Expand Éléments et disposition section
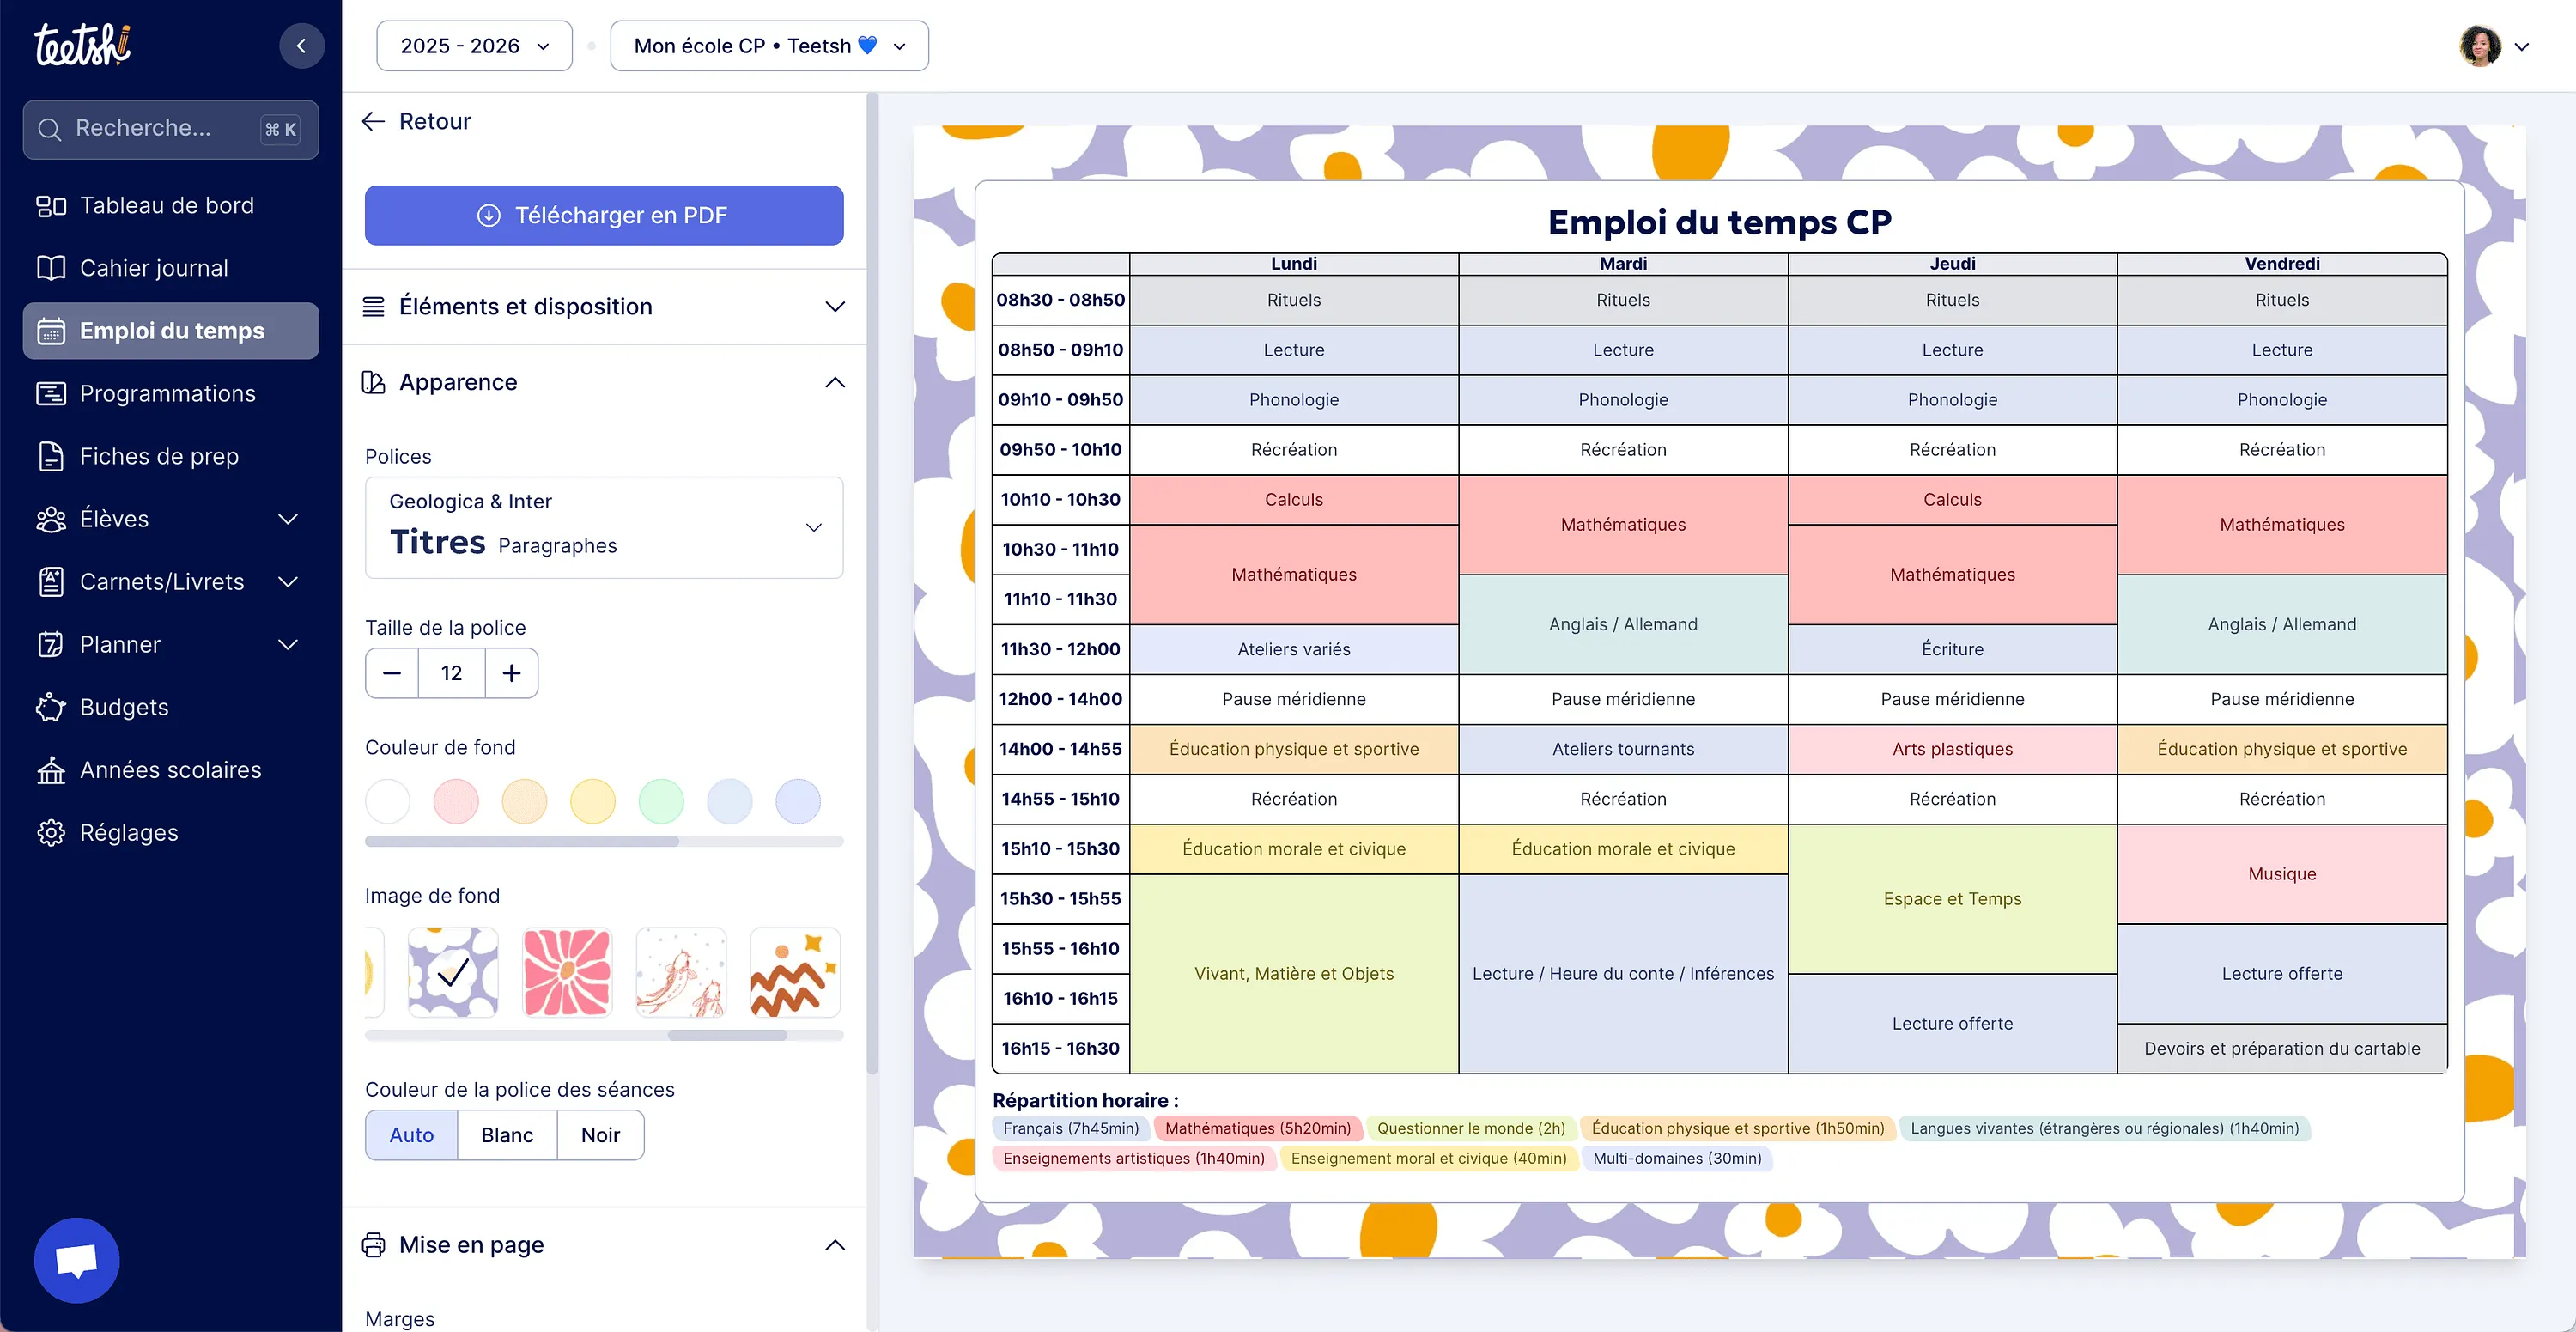Image resolution: width=2576 pixels, height=1332 pixels. (x=604, y=307)
